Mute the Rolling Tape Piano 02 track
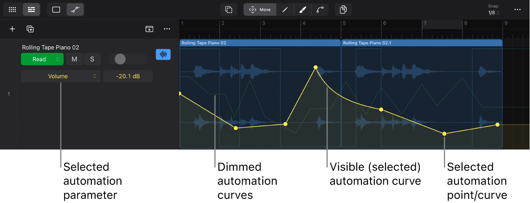Viewport: 530px width, 203px height. click(x=74, y=59)
